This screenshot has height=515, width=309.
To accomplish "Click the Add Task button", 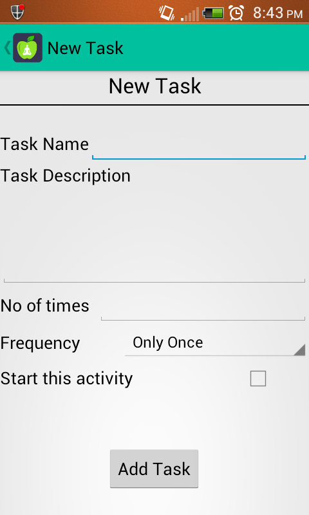I will pos(154,469).
